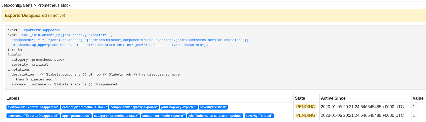Collapse the ExporterDisappeared alert header
426x122 pixels.
[214, 16]
